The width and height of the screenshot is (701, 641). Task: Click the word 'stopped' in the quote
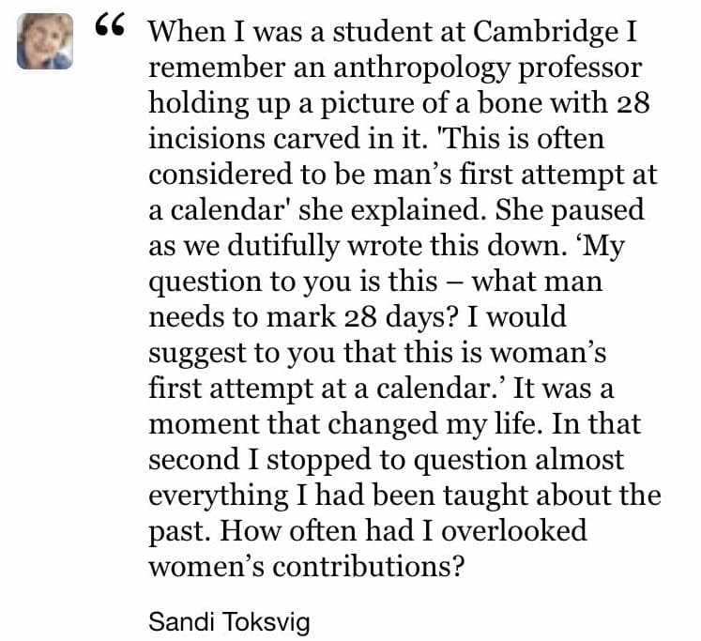tap(319, 460)
